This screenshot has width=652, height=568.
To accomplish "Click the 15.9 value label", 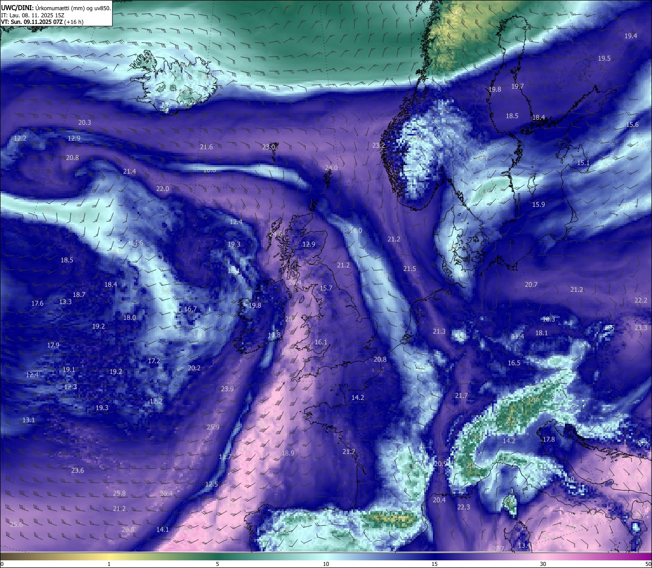I will click(538, 205).
